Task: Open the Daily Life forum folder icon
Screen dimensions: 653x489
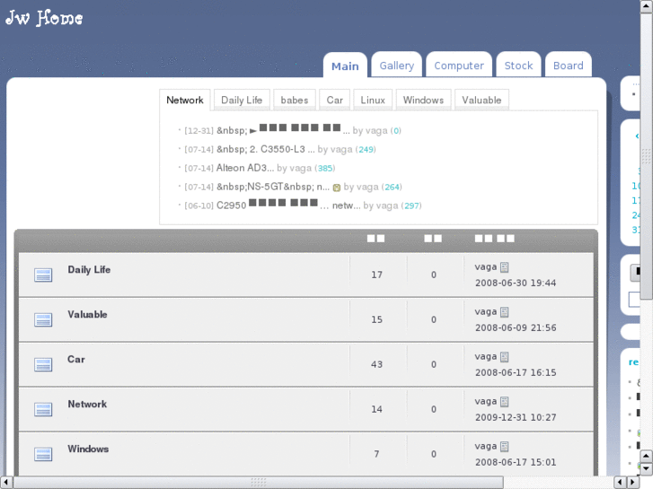Action: coord(43,275)
